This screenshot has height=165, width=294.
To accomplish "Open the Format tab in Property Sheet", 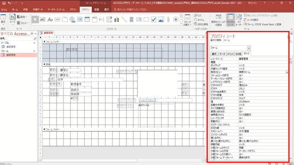I will tap(214, 54).
